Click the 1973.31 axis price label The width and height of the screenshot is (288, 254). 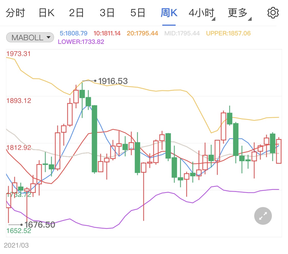click(x=18, y=54)
